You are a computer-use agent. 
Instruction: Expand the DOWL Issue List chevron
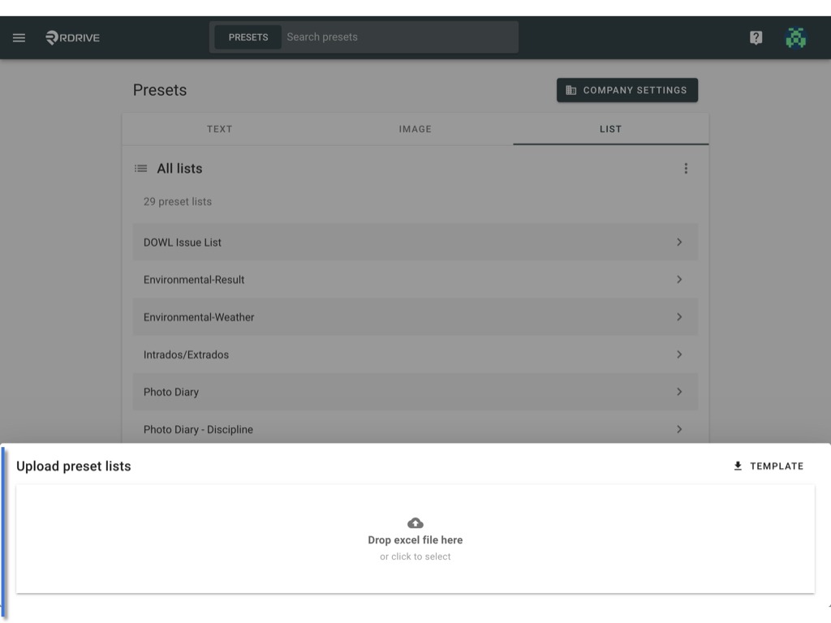point(679,242)
